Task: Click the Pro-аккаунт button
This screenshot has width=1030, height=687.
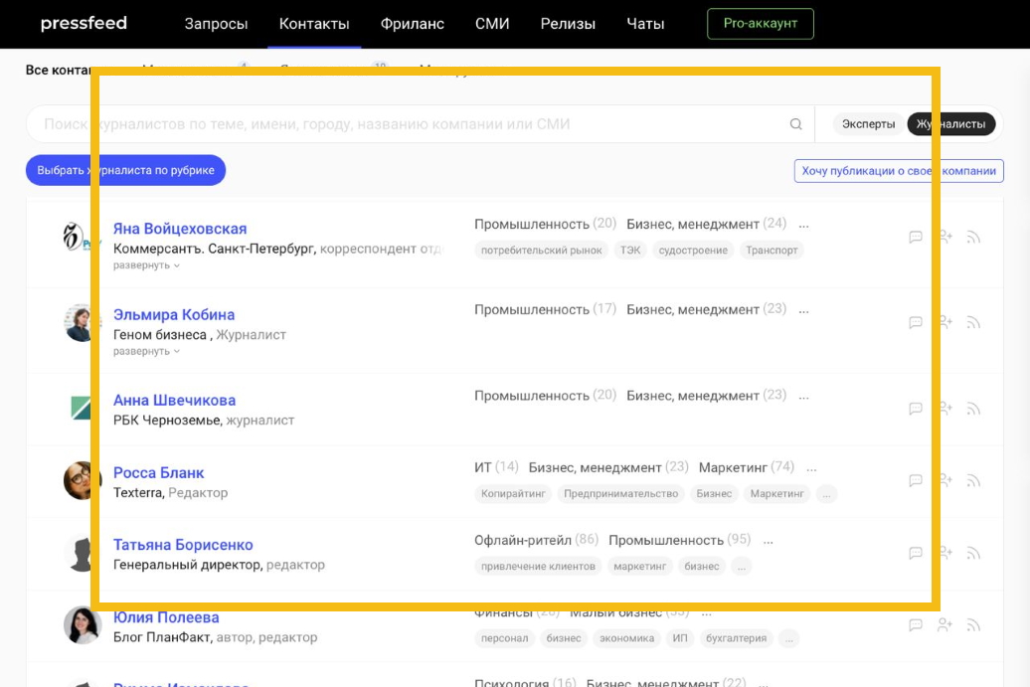Action: click(760, 24)
